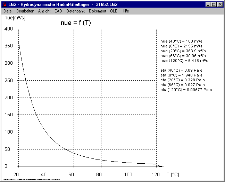
Task: Open the Bearbeiten menu
Action: tap(25, 11)
